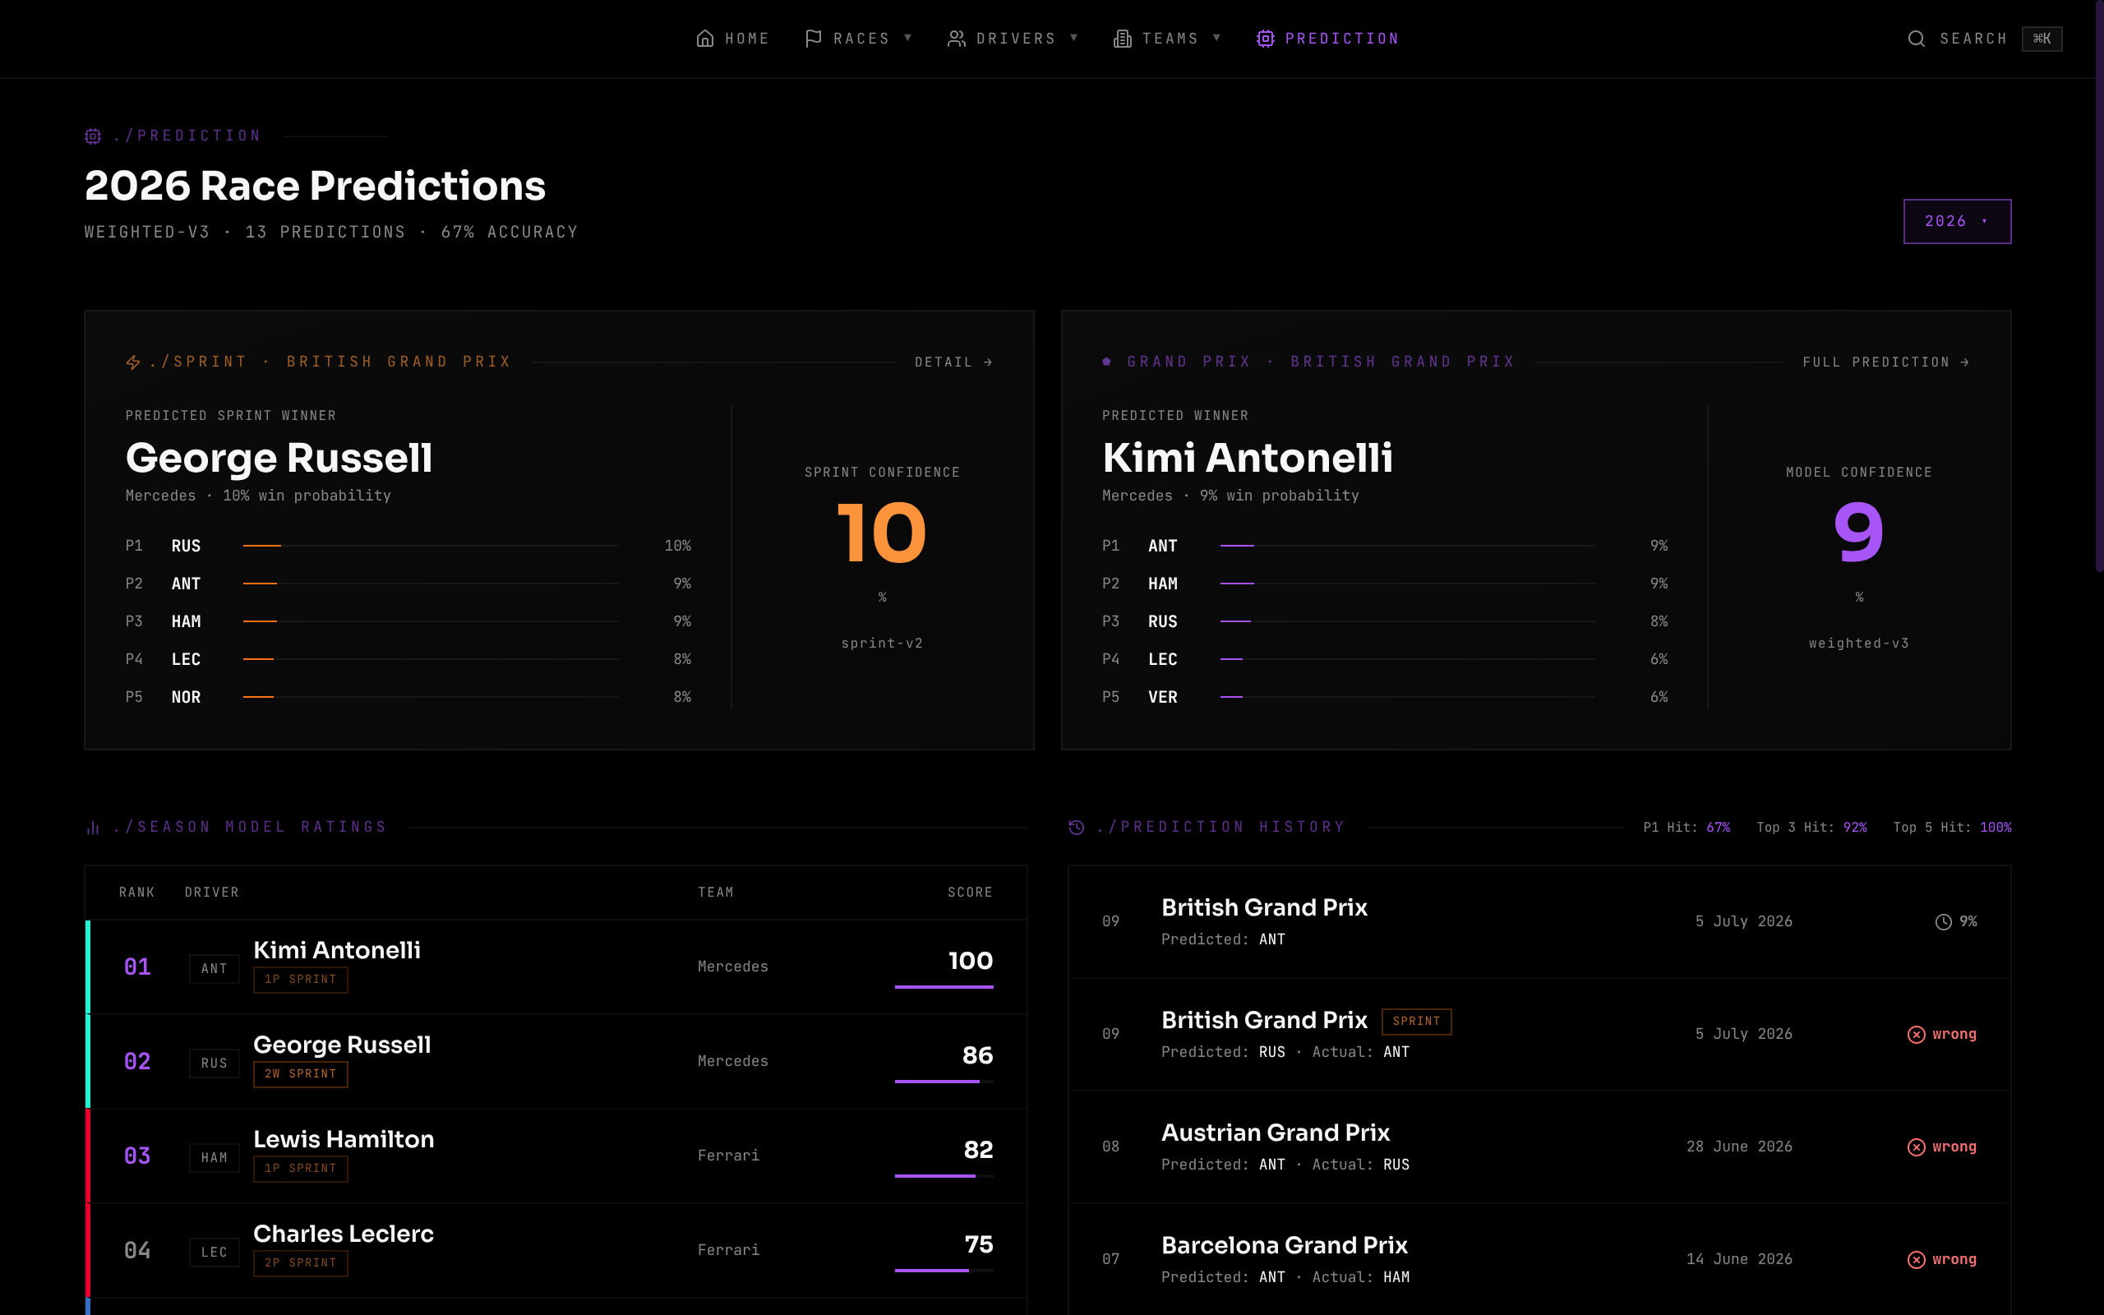
Task: Click the 'Top 5 Hit: 100%' stat
Action: click(x=1953, y=827)
